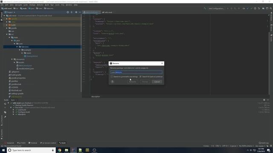Image resolution: width=273 pixels, height=153 pixels.
Task: Open the Refactor menu
Action: [x=40, y=5]
